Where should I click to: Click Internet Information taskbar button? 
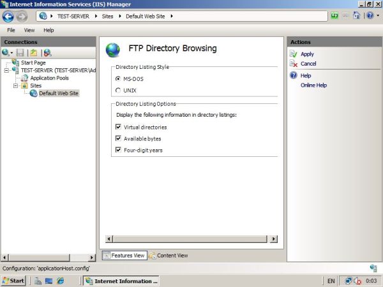[x=121, y=281]
